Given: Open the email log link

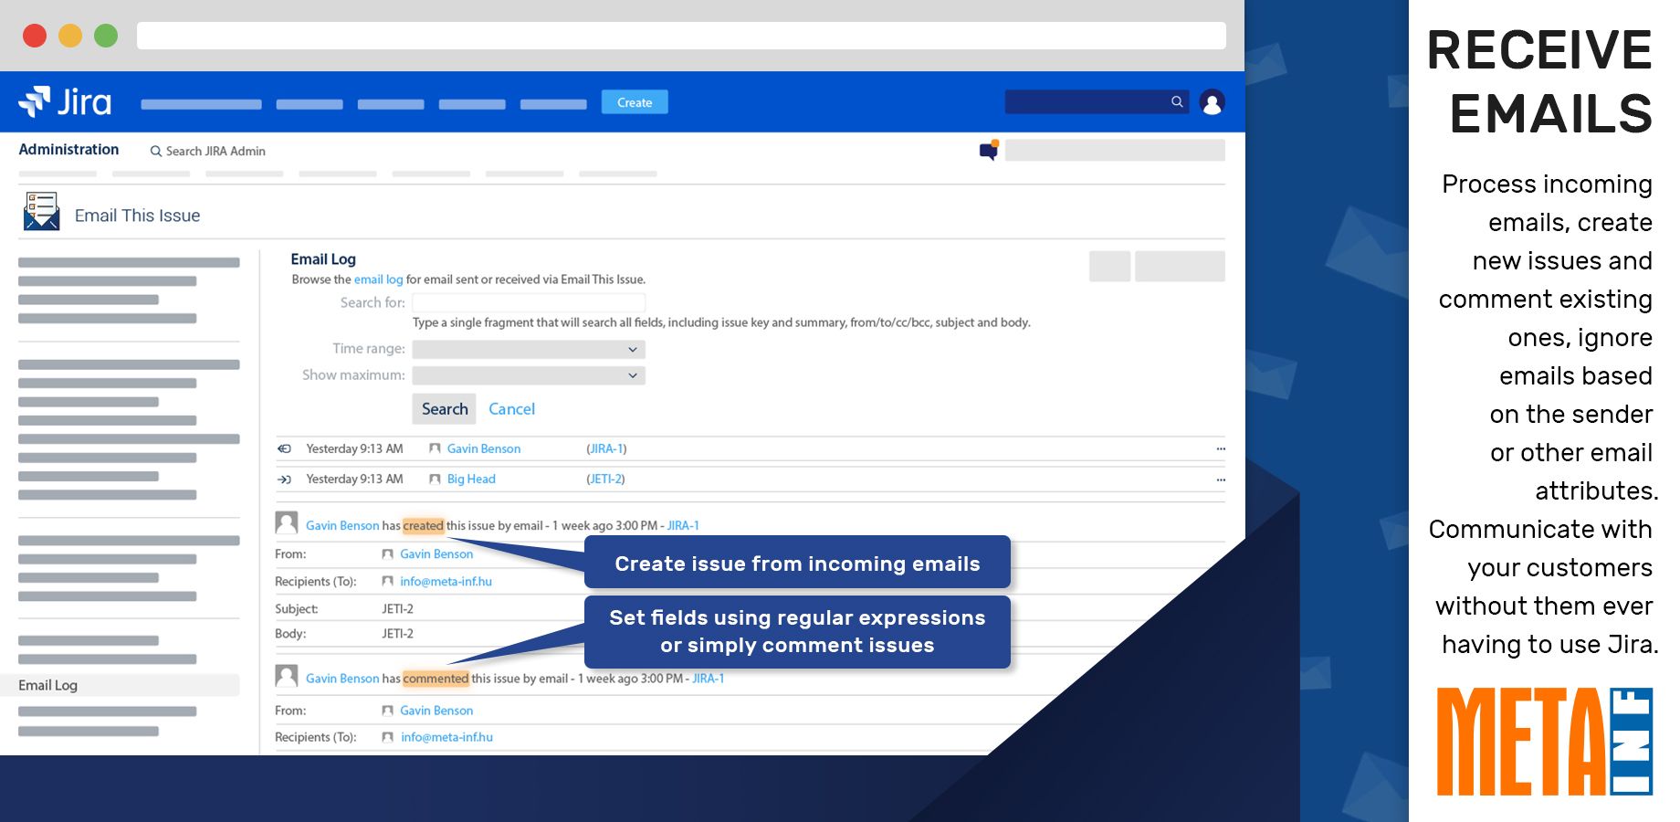Looking at the screenshot, I should tap(378, 279).
